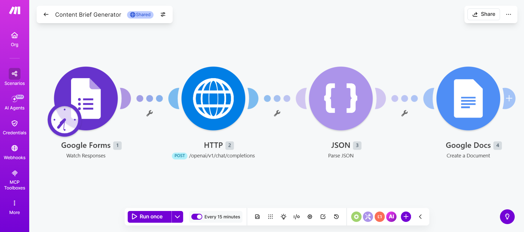The image size is (524, 232).
Task: Go back with the left arrow
Action: [46, 14]
